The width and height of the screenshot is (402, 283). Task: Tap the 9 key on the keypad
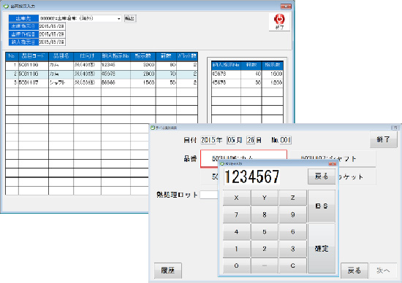(x=292, y=214)
